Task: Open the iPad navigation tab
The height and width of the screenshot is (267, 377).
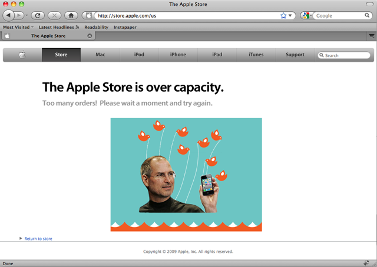Action: (x=217, y=55)
